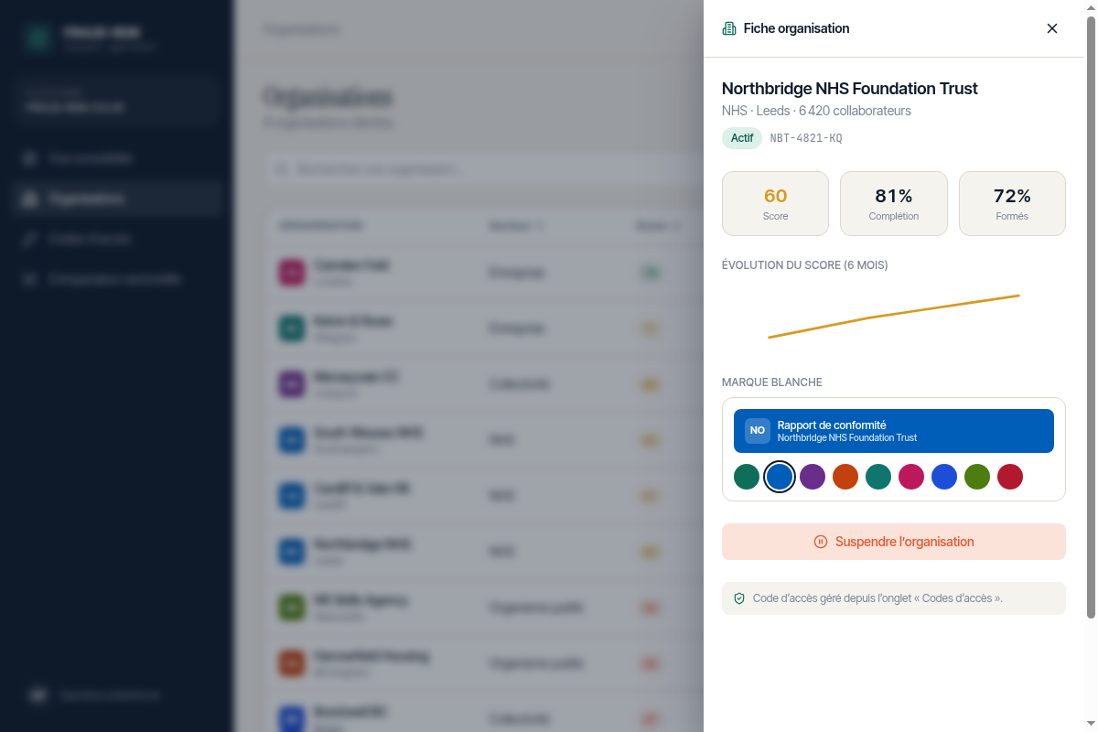
Task: Choose the purple brand color swatch
Action: tap(813, 477)
